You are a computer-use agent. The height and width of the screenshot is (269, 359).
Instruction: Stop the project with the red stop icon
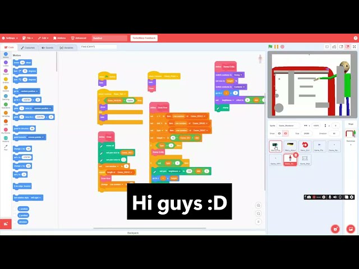coord(283,47)
